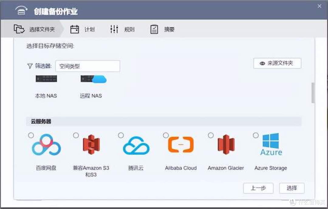Viewport: 328px width, 209px height.
Task: Open the 空间类型 filter dropdown
Action: click(88, 66)
